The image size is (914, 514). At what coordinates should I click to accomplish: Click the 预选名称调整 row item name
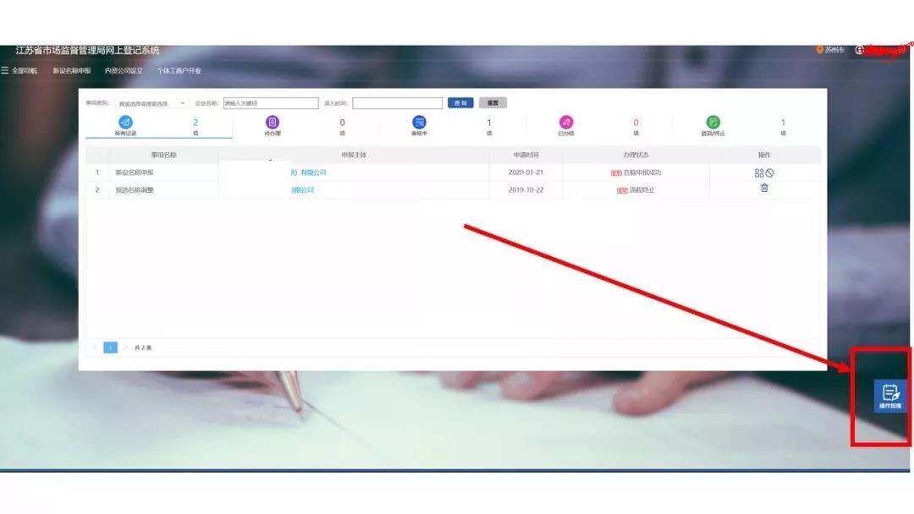[x=135, y=189]
